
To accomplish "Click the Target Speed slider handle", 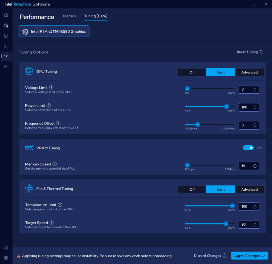I will pyautogui.click(x=226, y=224).
